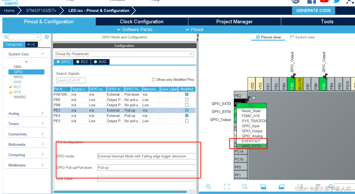This screenshot has width=355, height=194.
Task: Switch to the Project Manager tab
Action: point(234,22)
